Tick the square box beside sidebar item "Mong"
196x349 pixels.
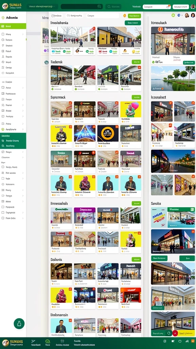[x=3, y=34]
